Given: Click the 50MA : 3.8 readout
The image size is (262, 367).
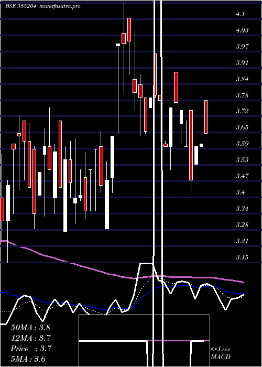Looking at the screenshot, I should (30, 327).
